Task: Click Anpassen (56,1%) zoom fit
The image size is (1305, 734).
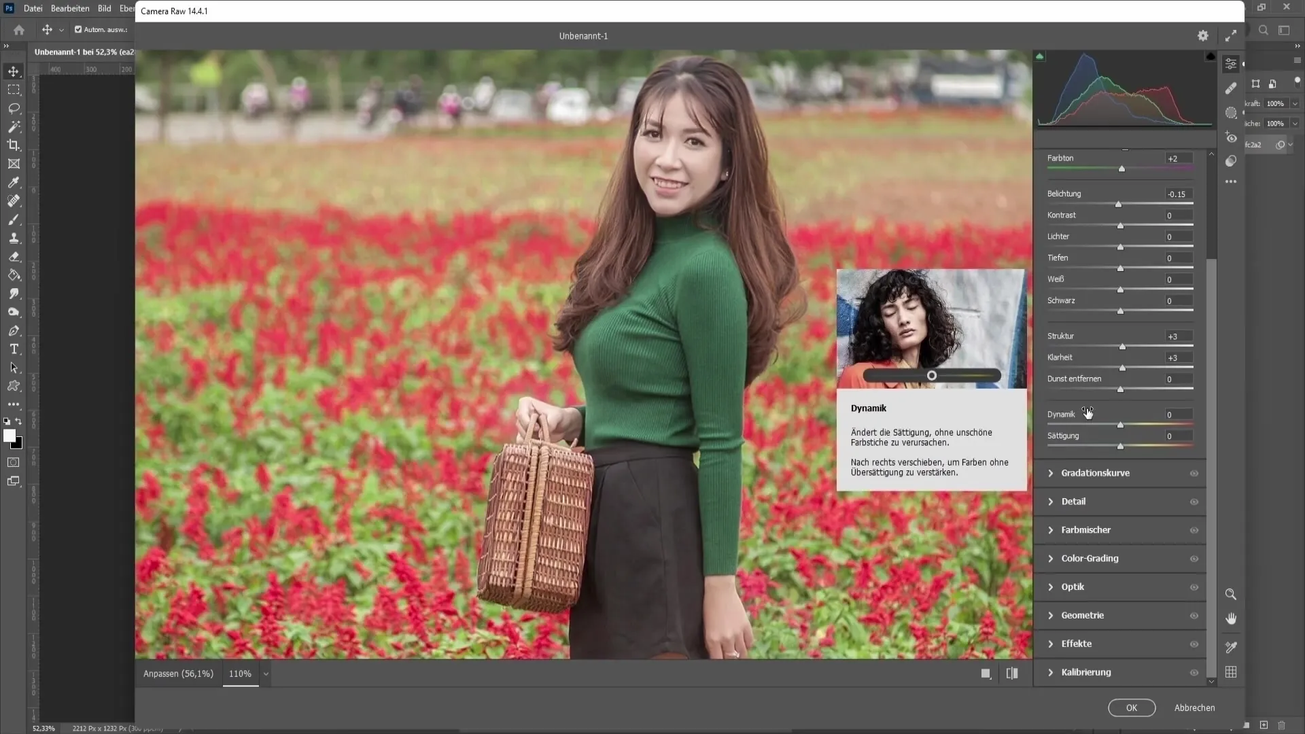Action: (178, 674)
